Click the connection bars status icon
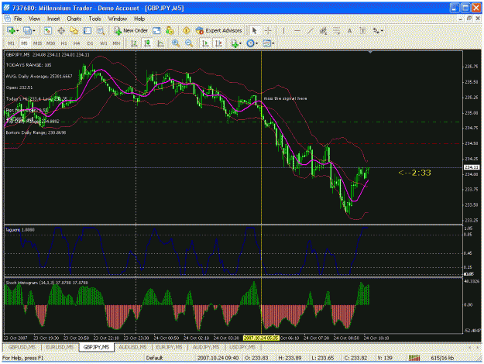Image resolution: width=484 pixels, height=364 pixels. coord(414,358)
